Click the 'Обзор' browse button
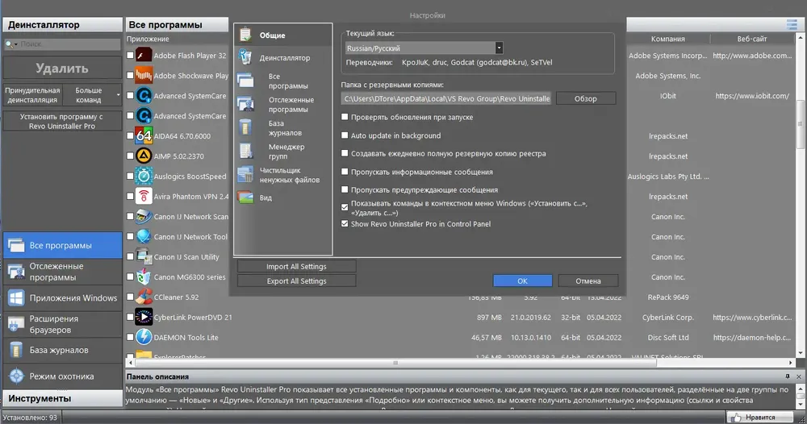The width and height of the screenshot is (807, 424). tap(586, 98)
